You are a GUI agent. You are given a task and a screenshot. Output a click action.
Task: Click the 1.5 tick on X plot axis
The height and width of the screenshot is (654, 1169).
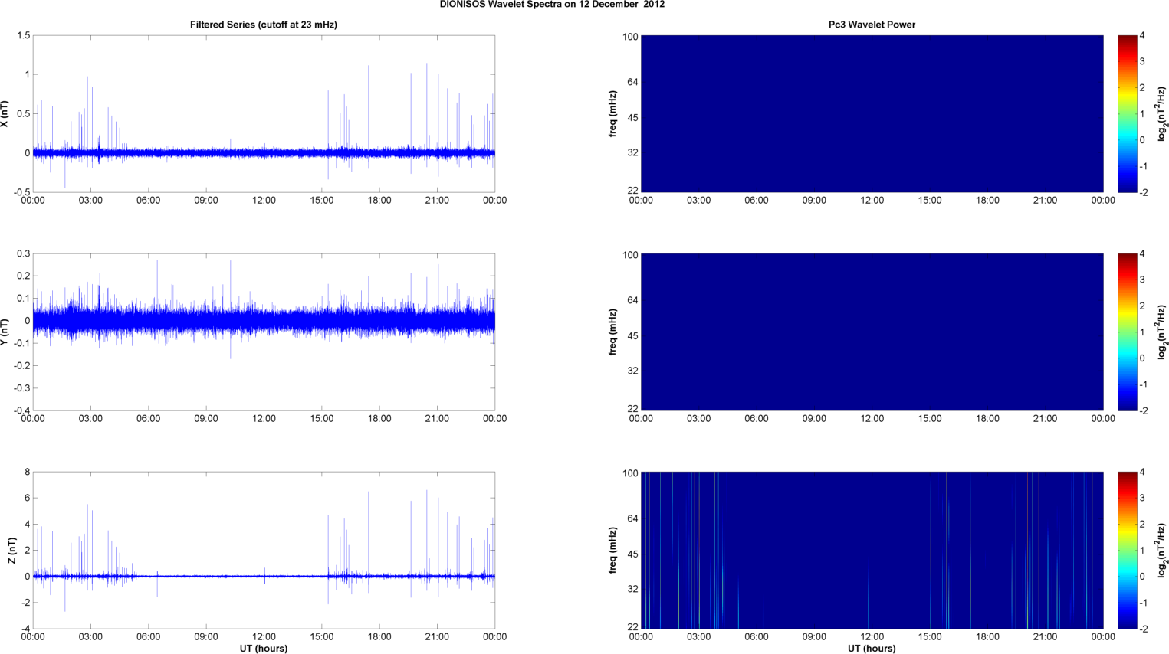click(23, 36)
